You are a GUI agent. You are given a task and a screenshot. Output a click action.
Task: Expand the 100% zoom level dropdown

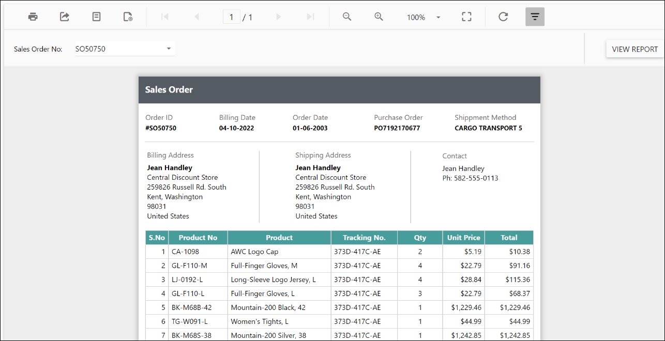click(438, 17)
